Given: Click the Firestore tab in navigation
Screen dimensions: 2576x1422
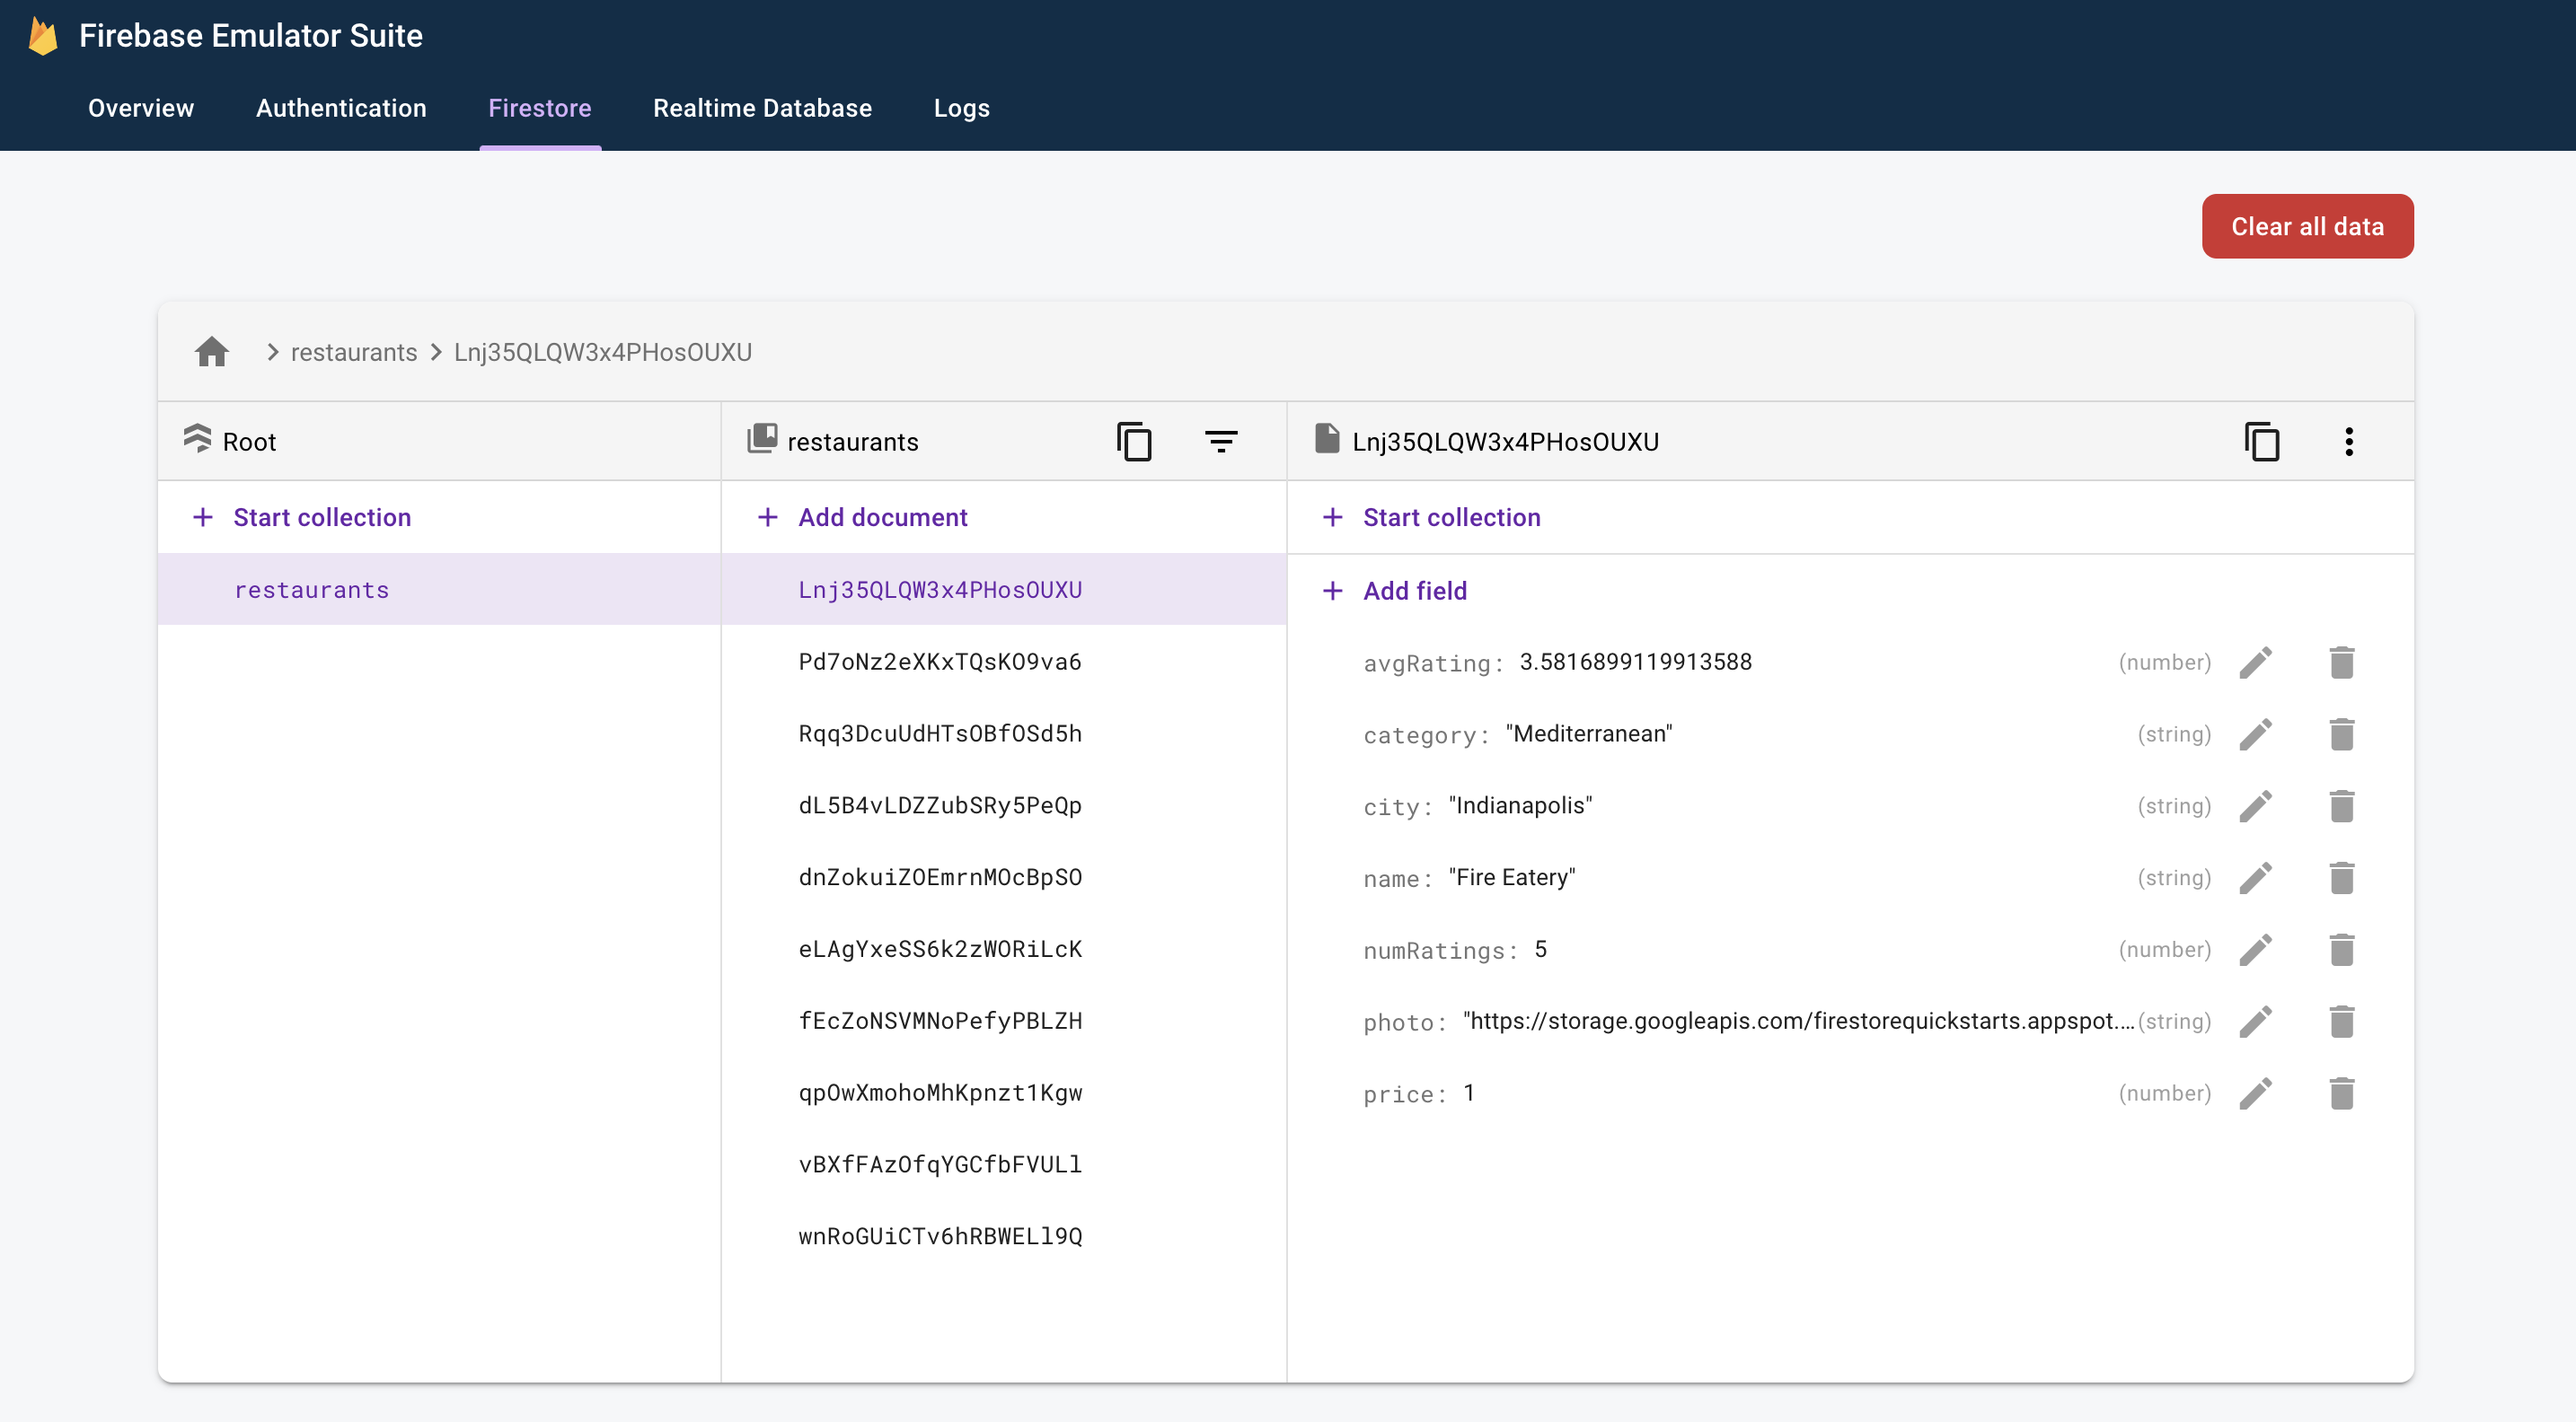Looking at the screenshot, I should tap(540, 109).
